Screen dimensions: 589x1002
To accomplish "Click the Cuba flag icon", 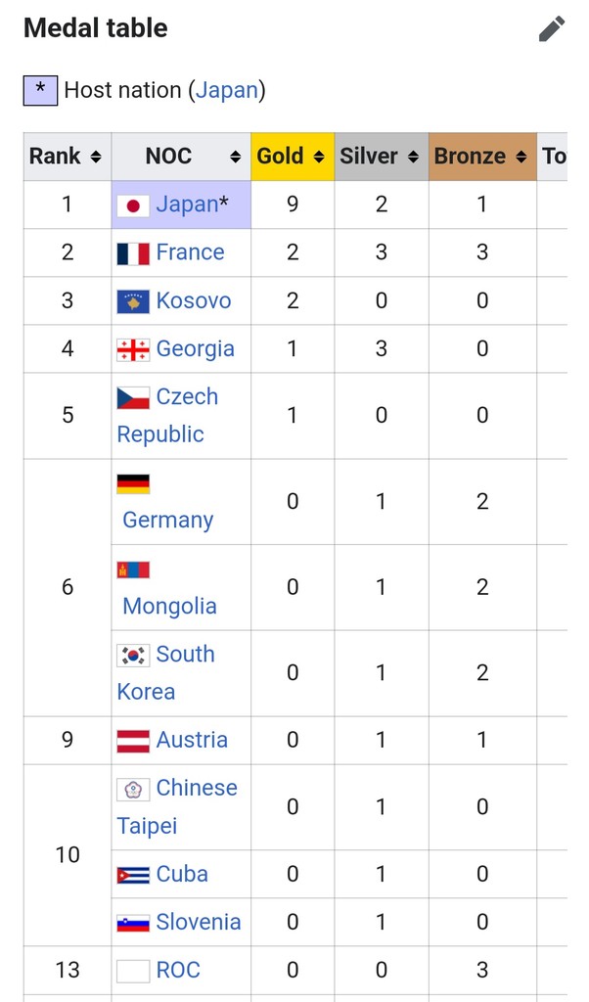I will pos(133,875).
